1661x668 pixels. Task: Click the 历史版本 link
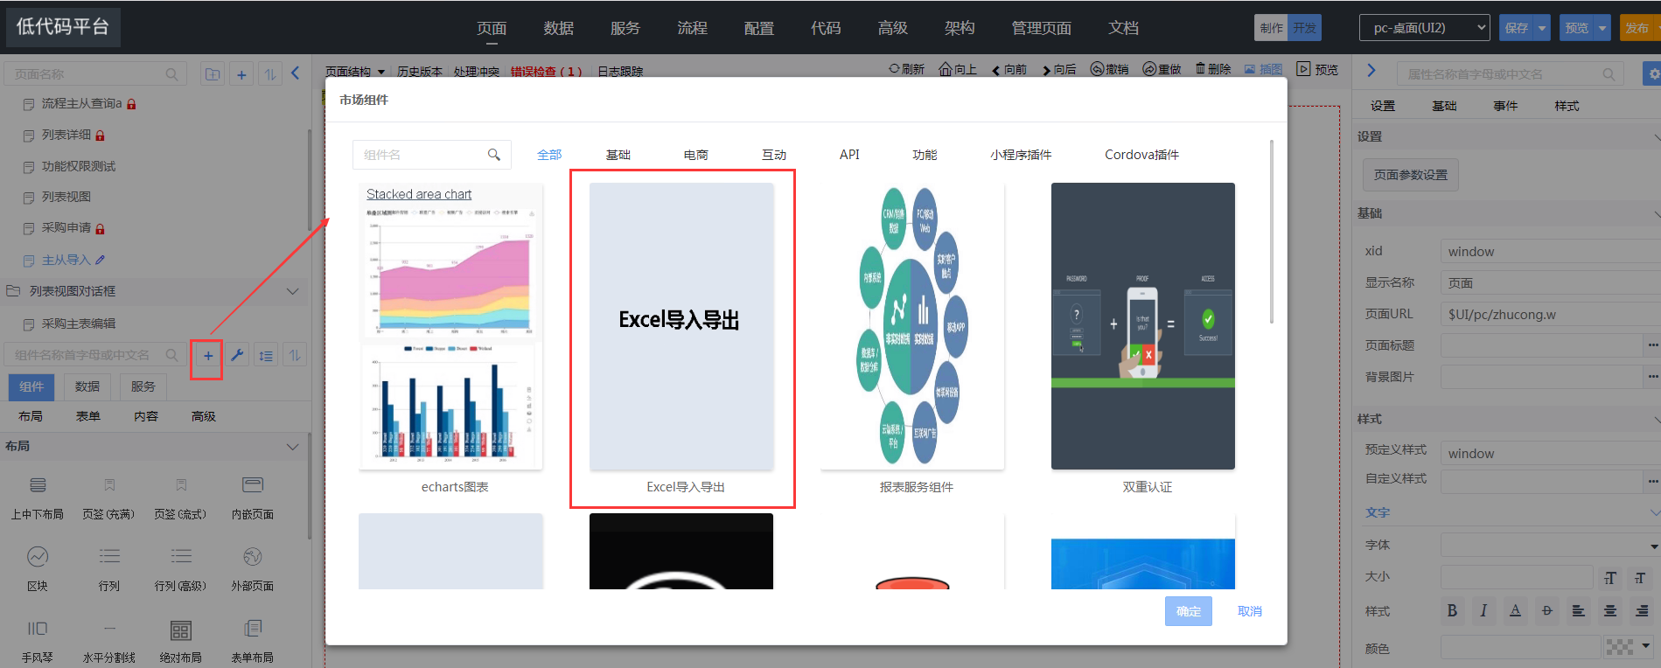click(x=420, y=72)
